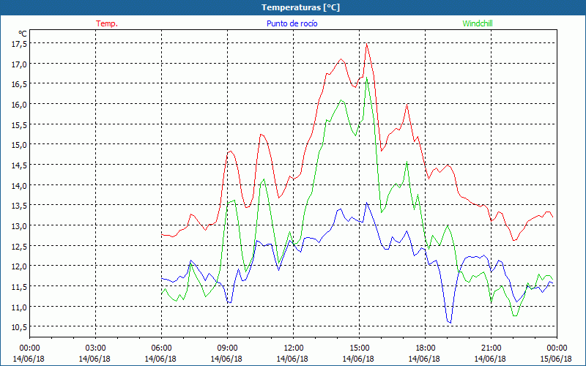Click the 17,5 y-axis value
Viewport: 586px width, 366px height.
coord(19,44)
